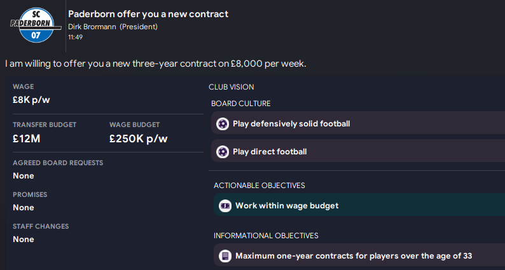The width and height of the screenshot is (505, 270).
Task: Click the Actionable Objectives heading
Action: coord(259,186)
